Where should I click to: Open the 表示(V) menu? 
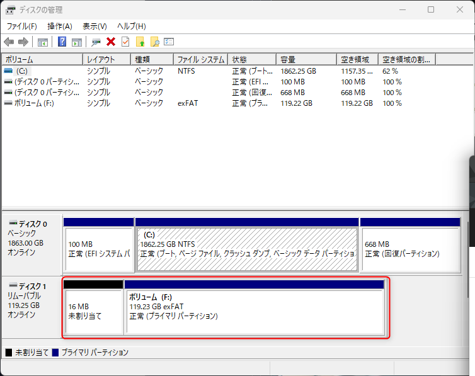pos(95,26)
